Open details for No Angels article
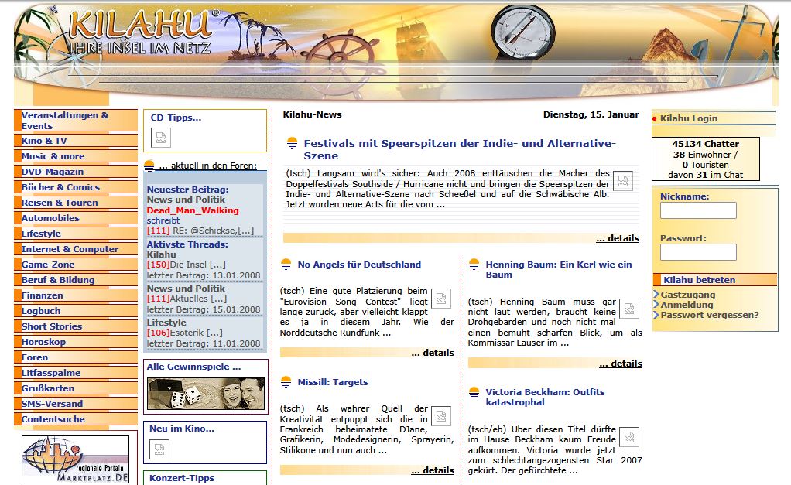Viewport: 791px width, 485px height. coord(433,353)
